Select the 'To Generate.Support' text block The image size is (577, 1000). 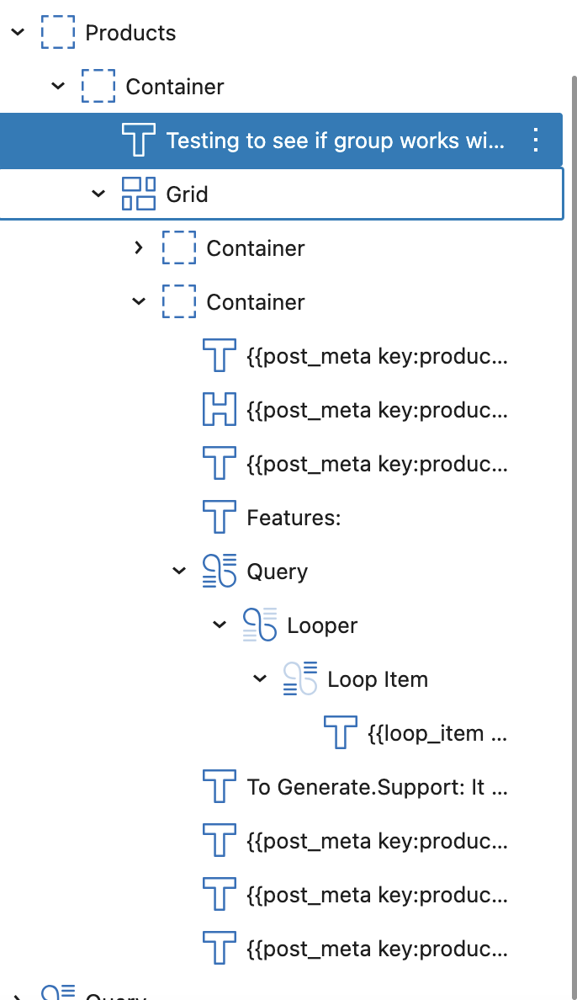tap(377, 787)
